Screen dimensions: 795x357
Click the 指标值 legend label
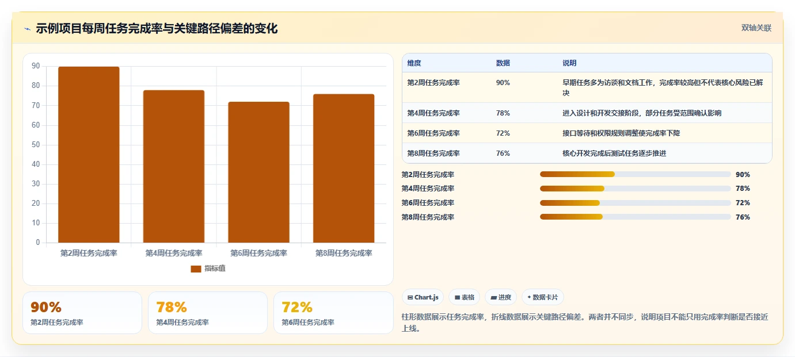(x=215, y=268)
